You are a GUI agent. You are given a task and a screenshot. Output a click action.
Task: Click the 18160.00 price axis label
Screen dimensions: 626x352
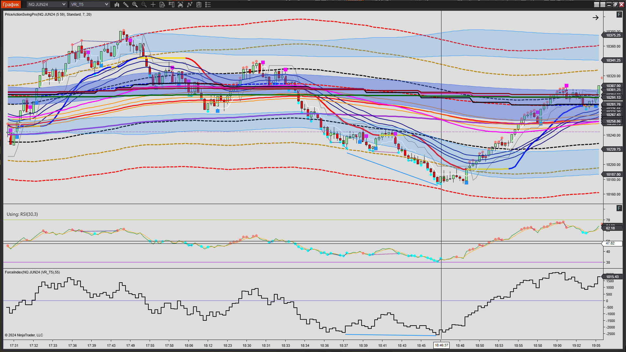[x=613, y=195]
